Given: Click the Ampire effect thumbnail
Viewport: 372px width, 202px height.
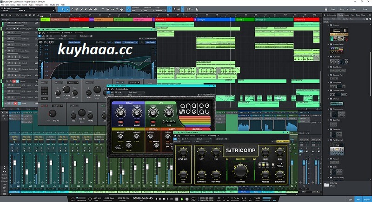Looking at the screenshot, I should 339,34.
